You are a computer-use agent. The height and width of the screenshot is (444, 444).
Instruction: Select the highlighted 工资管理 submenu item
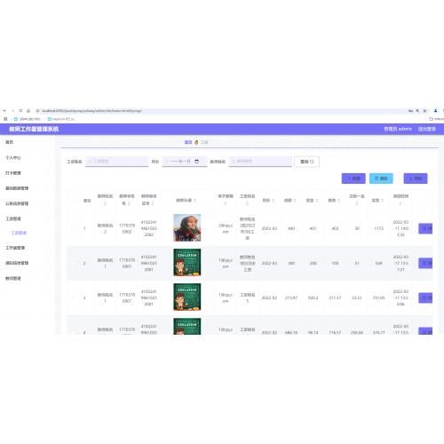[x=19, y=233]
